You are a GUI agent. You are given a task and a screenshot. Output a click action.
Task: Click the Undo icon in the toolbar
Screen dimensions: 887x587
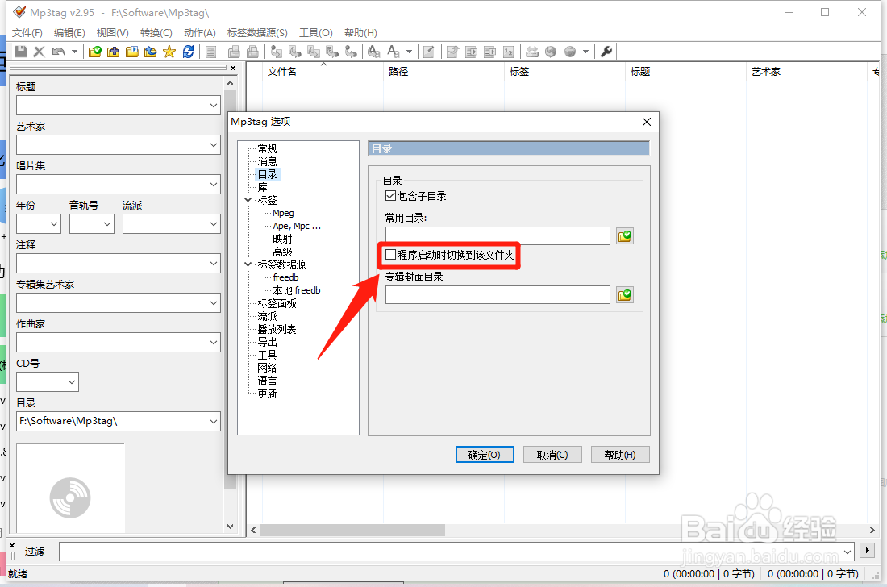(56, 51)
